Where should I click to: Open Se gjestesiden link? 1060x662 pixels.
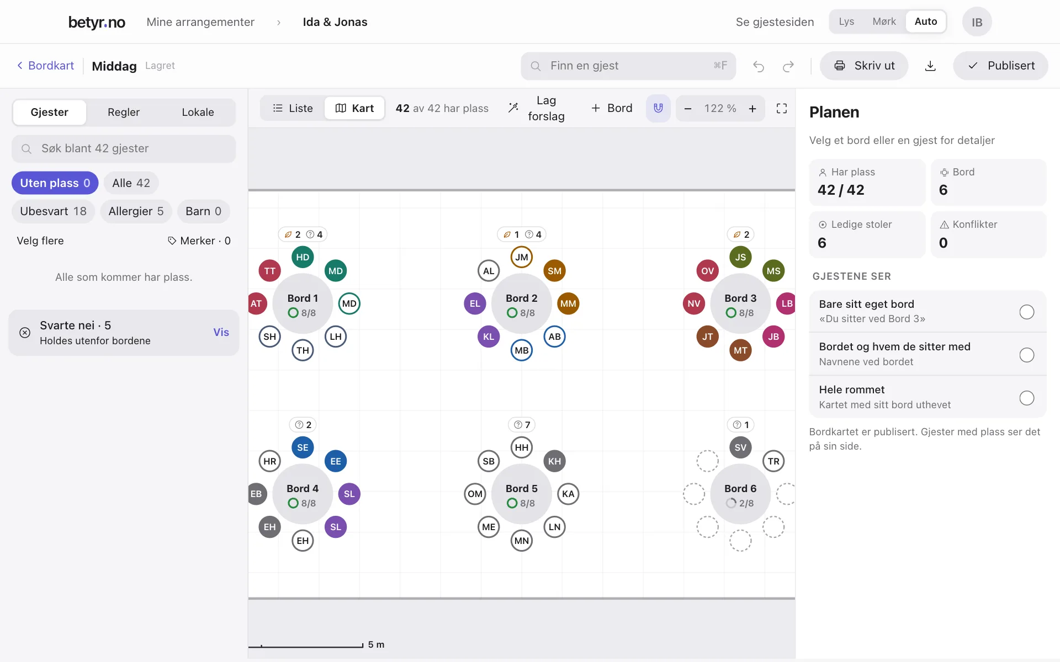[x=775, y=22]
